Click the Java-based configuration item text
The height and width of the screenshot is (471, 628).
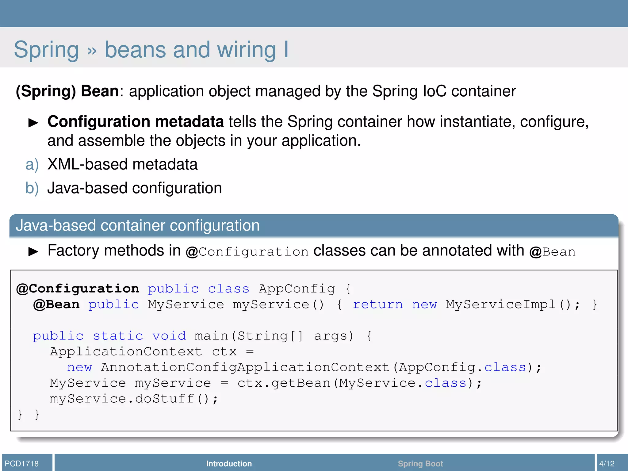[134, 188]
